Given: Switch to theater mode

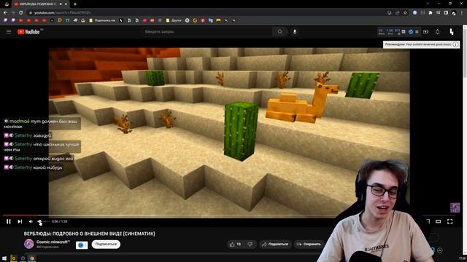Looking at the screenshot, I should pos(438,221).
